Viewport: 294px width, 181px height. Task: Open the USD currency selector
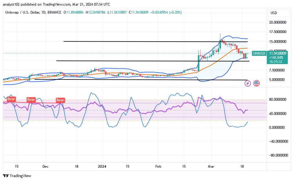click(279, 13)
